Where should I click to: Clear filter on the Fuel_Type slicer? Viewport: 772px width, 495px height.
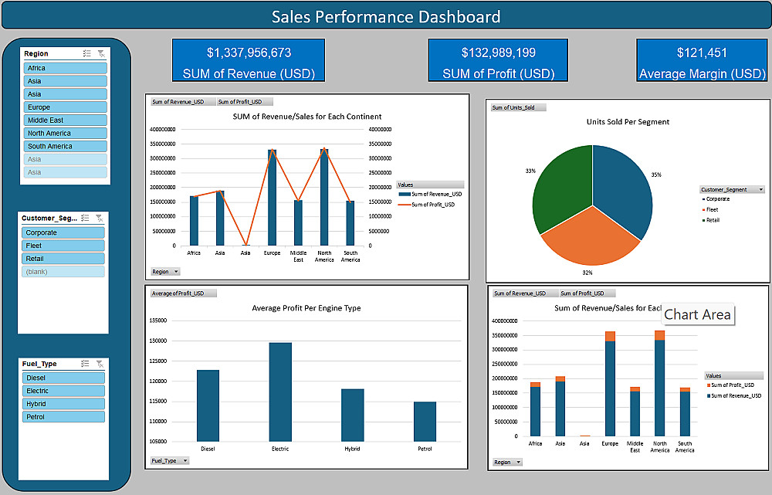100,364
